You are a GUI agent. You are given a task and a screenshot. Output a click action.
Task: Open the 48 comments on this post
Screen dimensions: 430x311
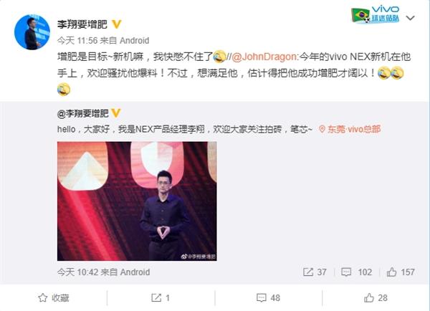click(x=268, y=298)
